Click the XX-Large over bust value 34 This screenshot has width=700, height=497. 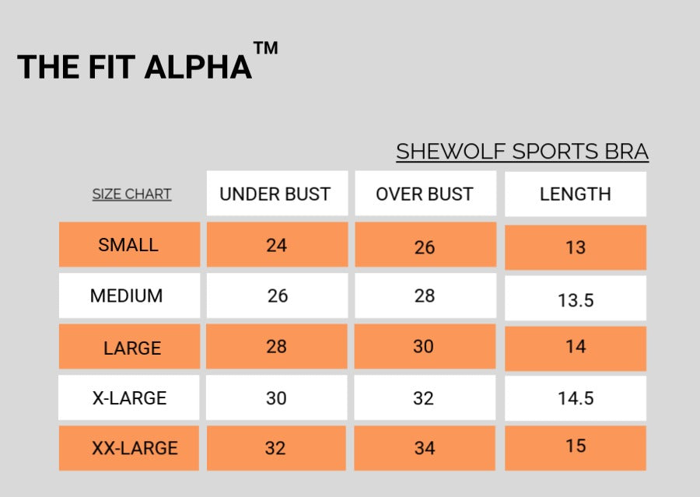tap(425, 448)
